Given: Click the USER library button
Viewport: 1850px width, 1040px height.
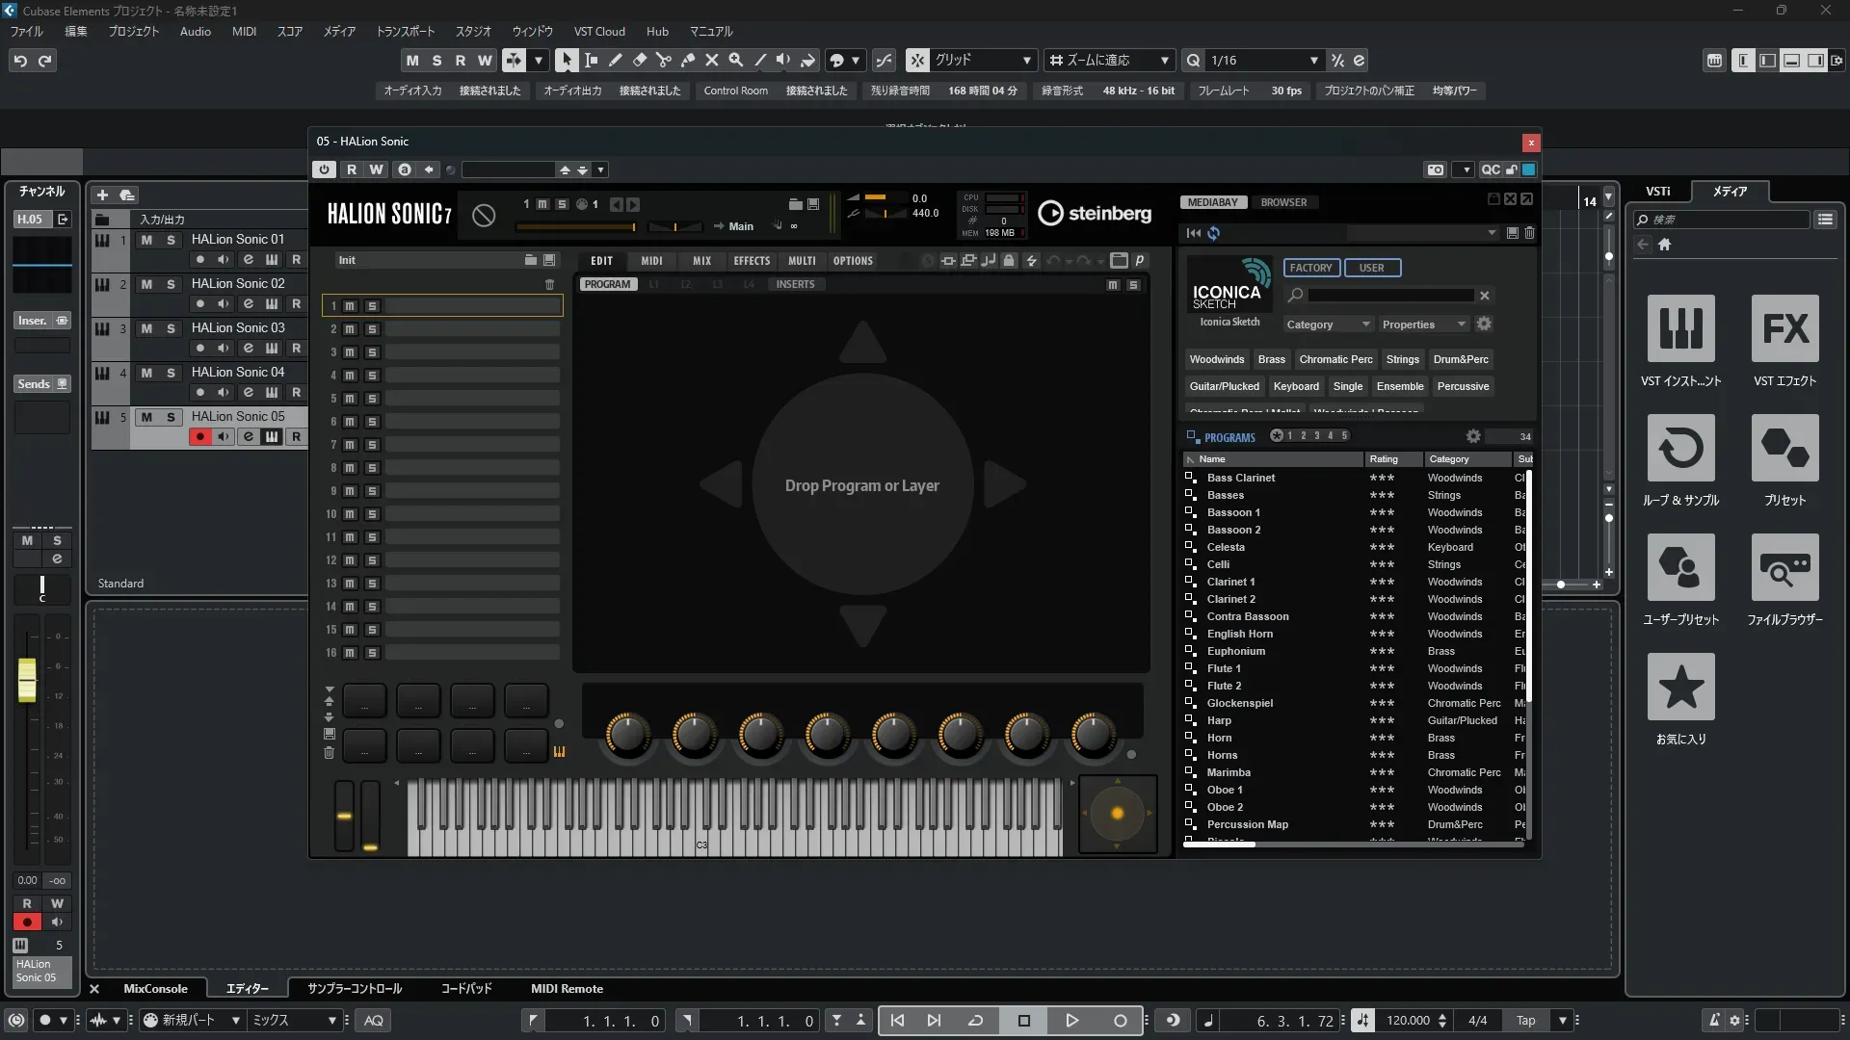Looking at the screenshot, I should 1371,268.
